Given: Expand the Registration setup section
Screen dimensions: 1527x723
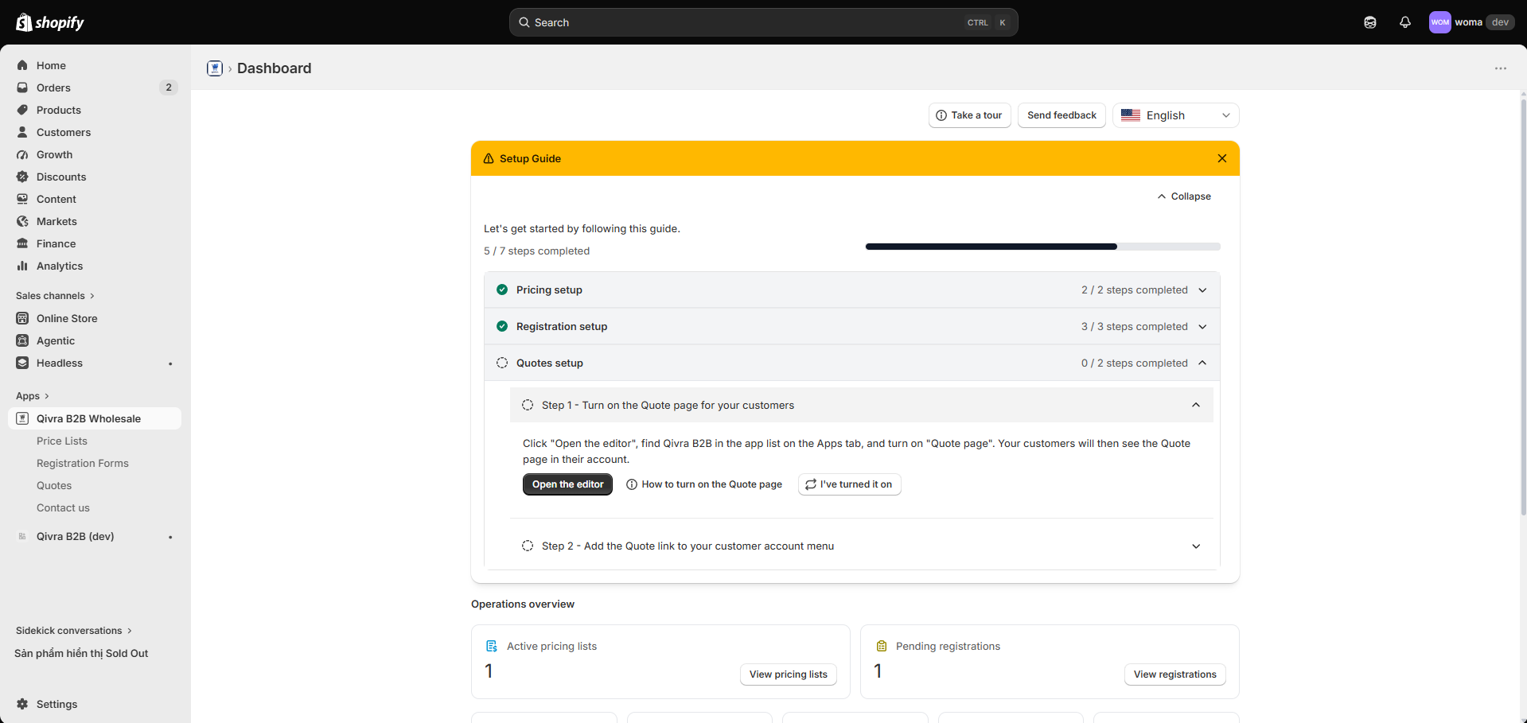Looking at the screenshot, I should [x=851, y=326].
